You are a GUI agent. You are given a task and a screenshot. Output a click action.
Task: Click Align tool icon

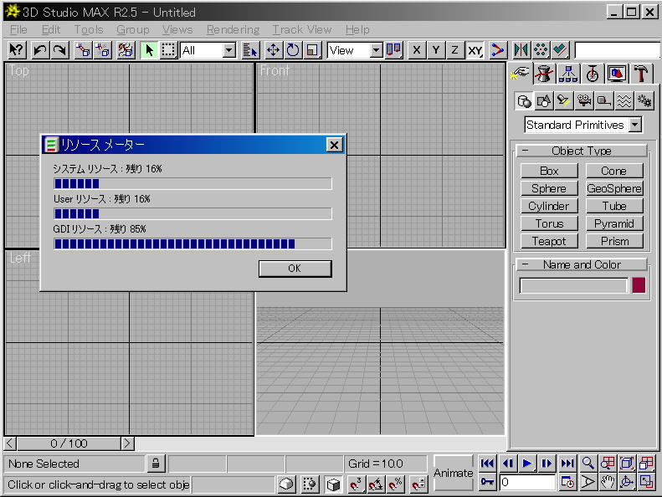pyautogui.click(x=560, y=50)
